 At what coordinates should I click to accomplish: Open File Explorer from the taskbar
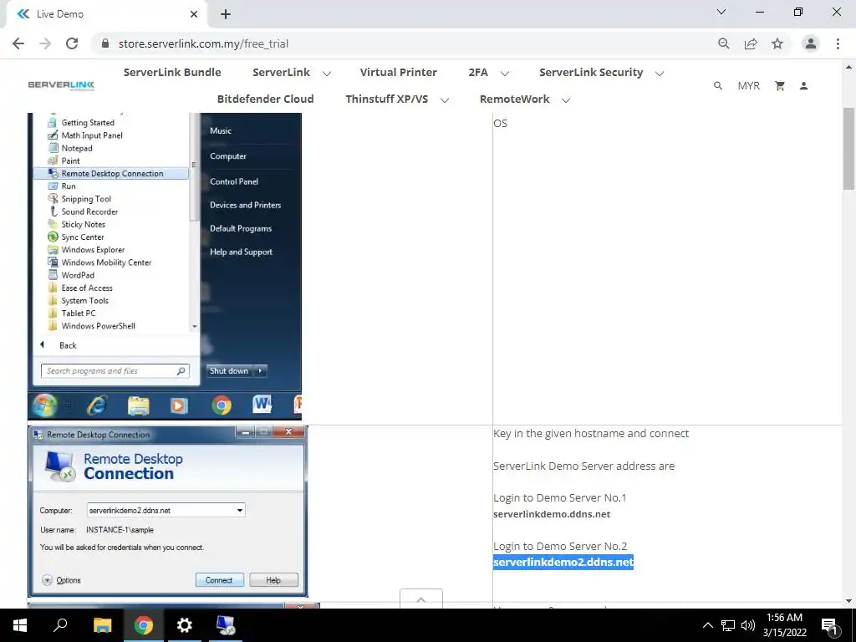[x=102, y=625]
